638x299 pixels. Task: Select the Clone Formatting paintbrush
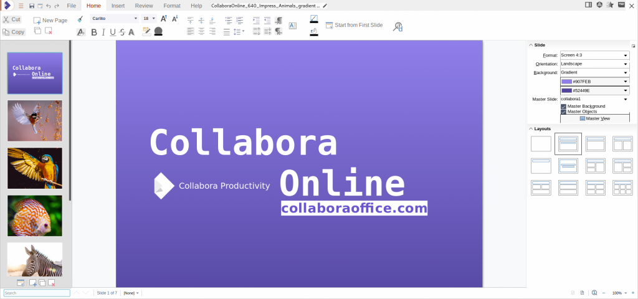[x=80, y=19]
